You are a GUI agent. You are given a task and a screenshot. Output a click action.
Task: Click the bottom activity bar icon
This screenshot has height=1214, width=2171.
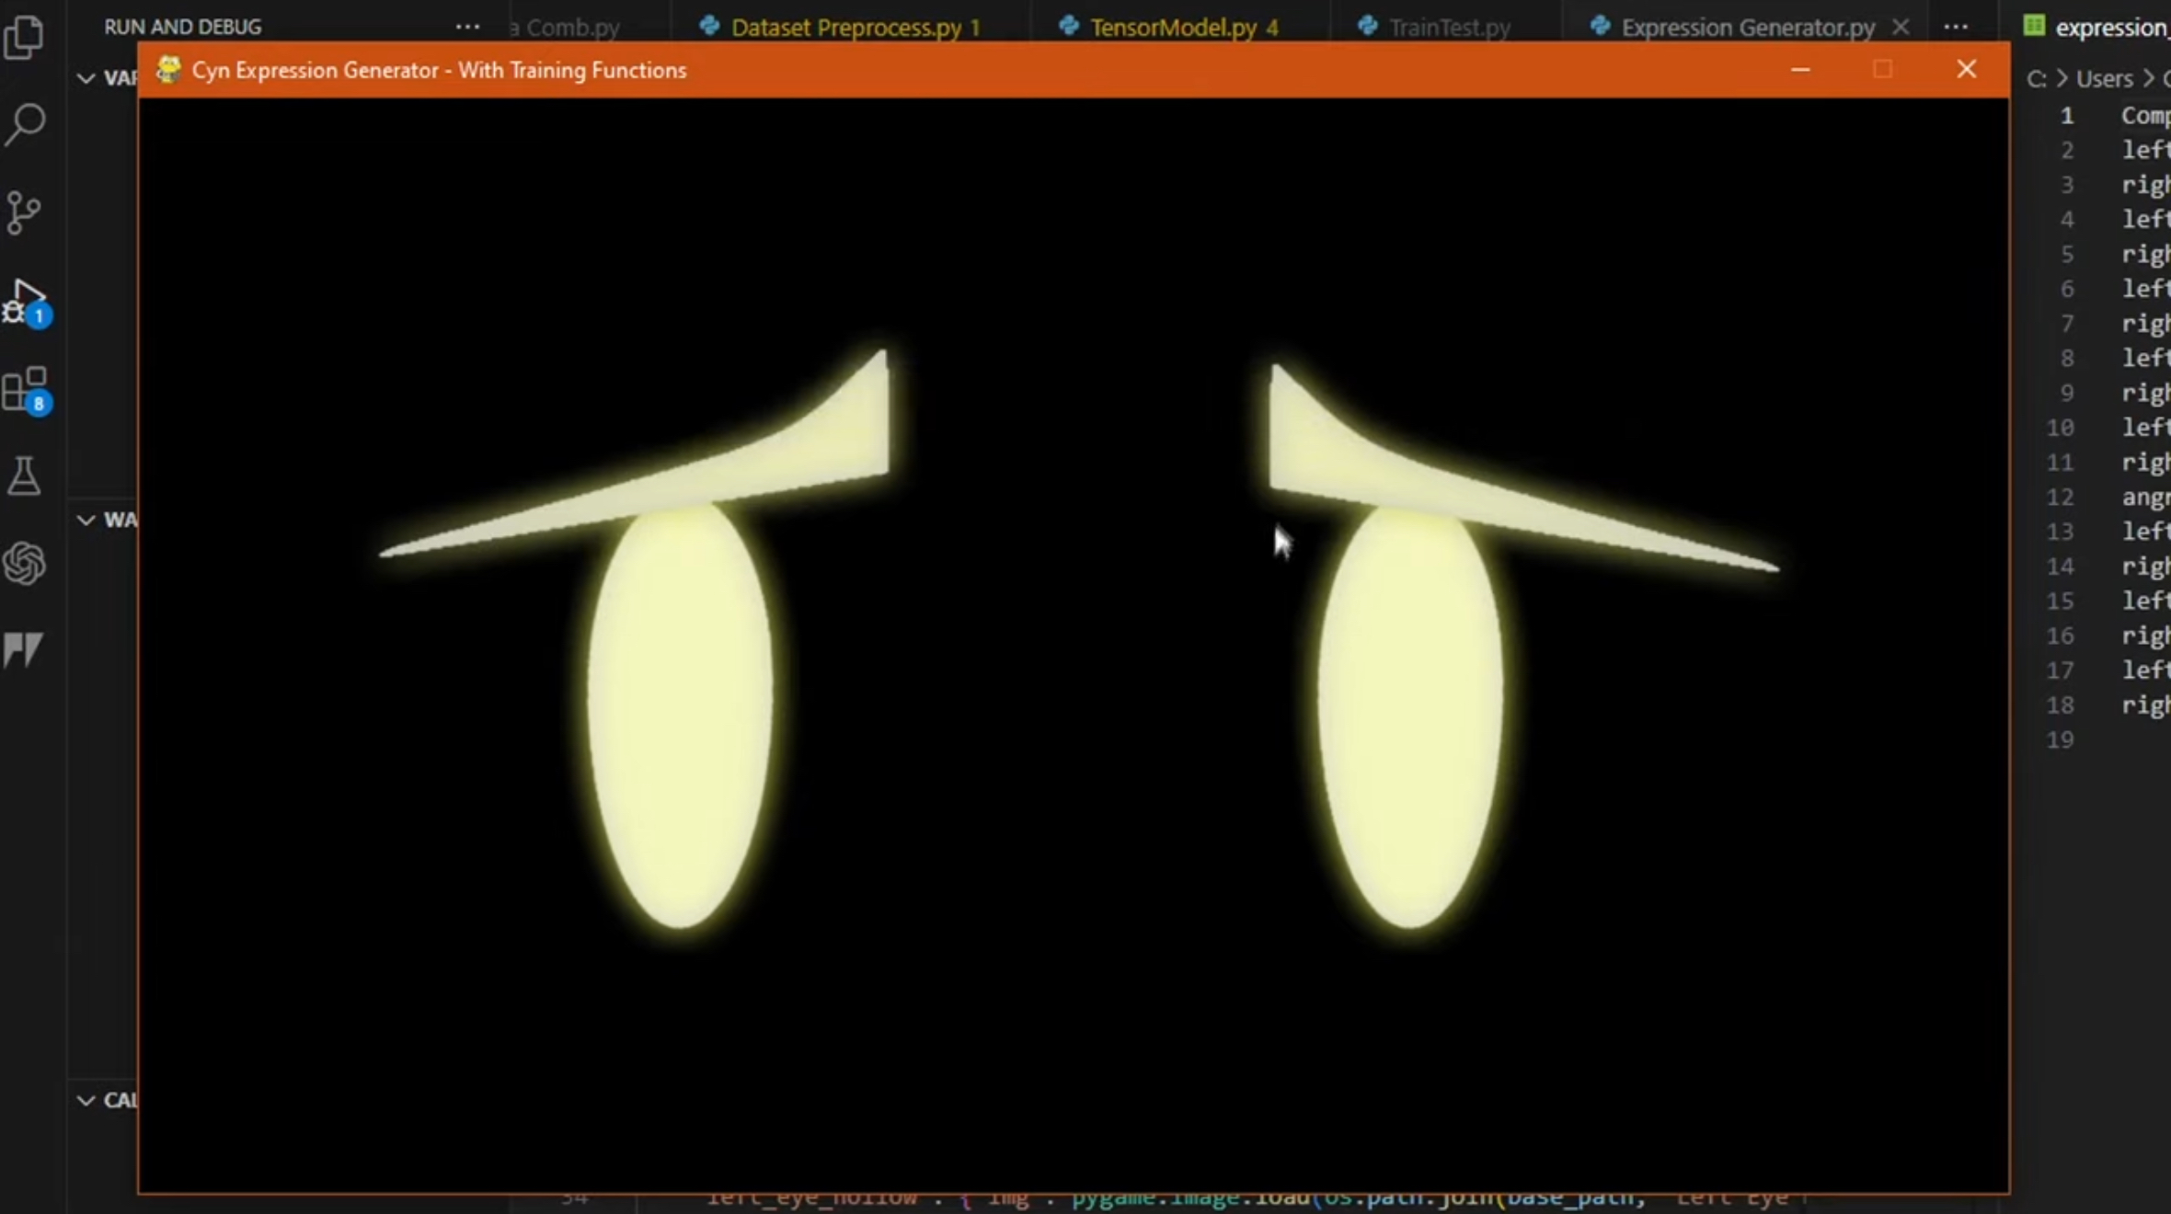tap(23, 649)
